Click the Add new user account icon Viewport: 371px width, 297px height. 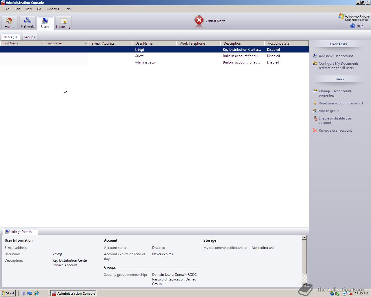[315, 56]
